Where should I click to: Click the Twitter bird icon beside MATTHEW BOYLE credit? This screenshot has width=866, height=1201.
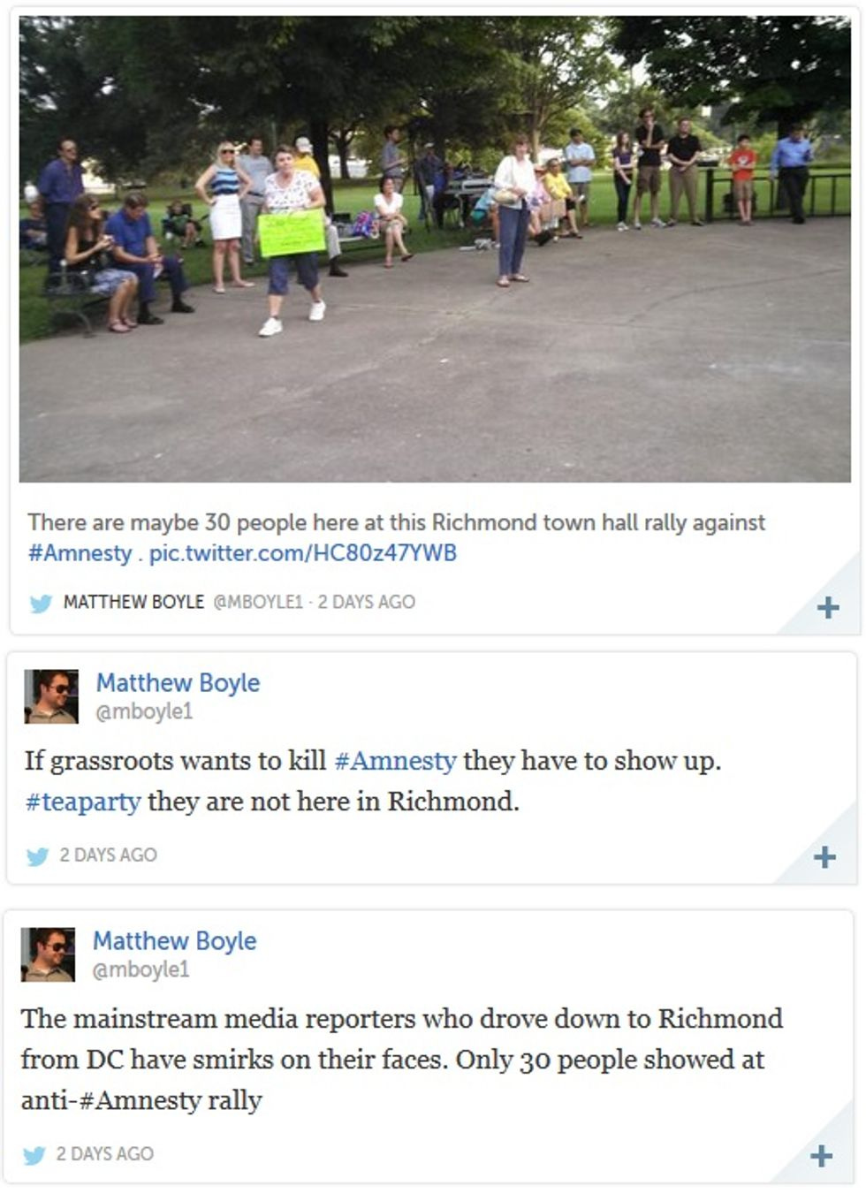point(41,604)
